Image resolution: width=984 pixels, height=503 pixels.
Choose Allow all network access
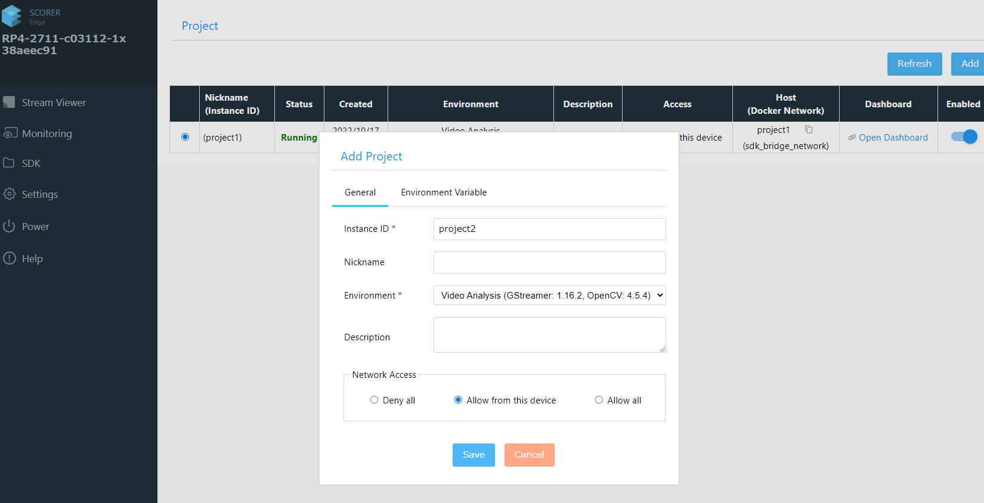pyautogui.click(x=599, y=400)
